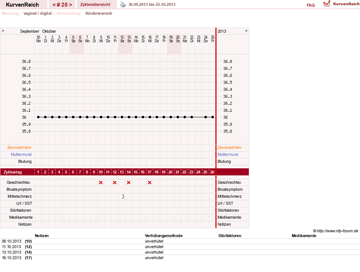Click the left Zervixschleim label

[19, 147]
